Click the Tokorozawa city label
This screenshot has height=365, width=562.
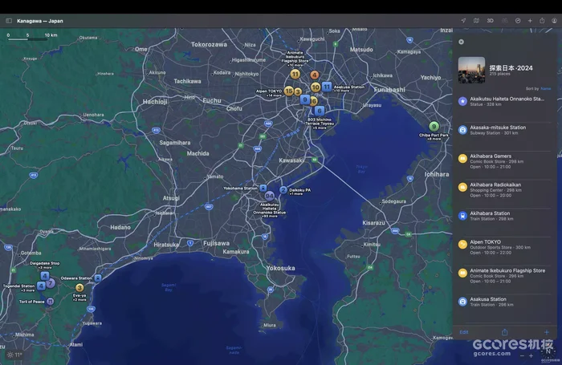(209, 44)
